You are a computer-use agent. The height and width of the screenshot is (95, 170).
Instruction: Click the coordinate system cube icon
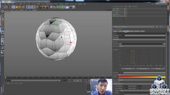pyautogui.click(x=37, y=7)
